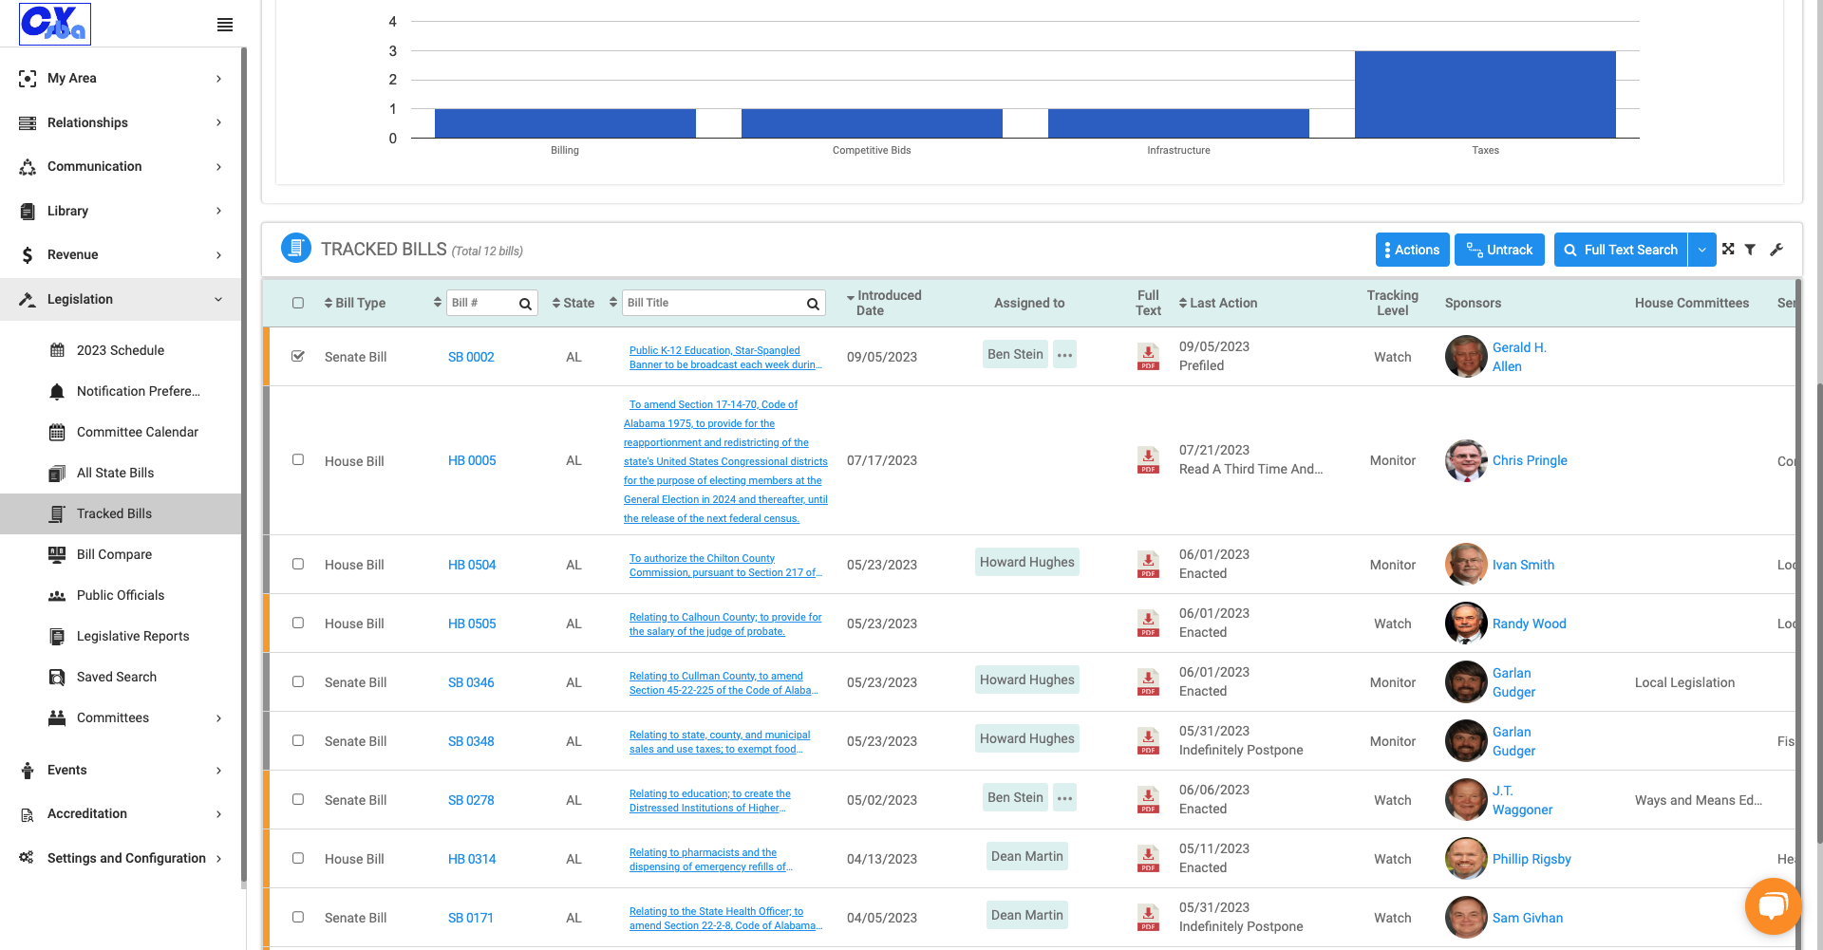Open the SB 0348 bill link
The image size is (1823, 950).
coord(471,741)
